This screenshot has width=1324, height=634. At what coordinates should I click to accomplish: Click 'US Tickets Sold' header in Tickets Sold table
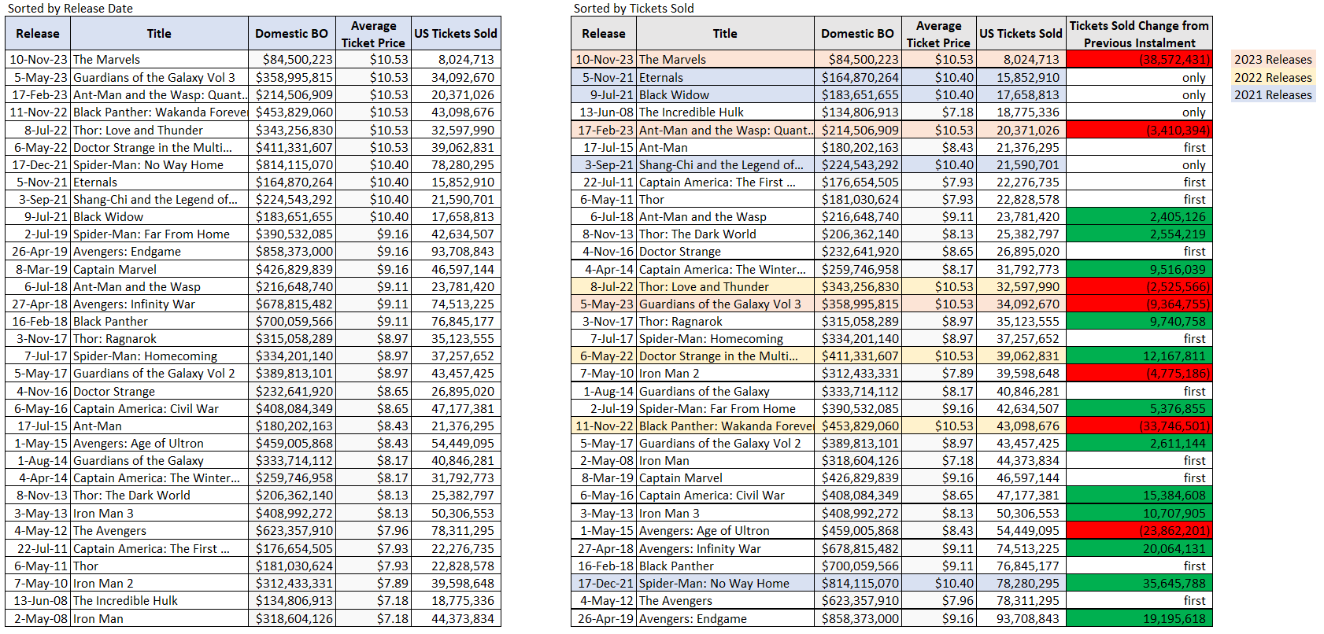[x=1021, y=34]
